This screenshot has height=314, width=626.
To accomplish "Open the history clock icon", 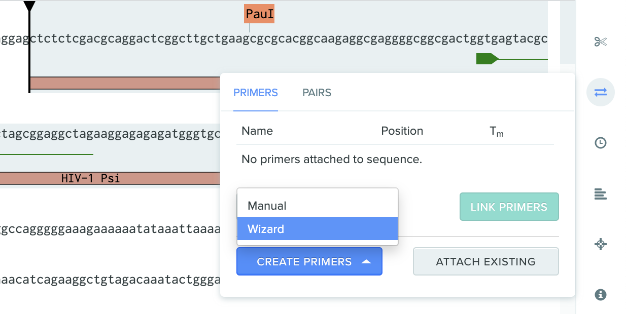I will [x=601, y=143].
